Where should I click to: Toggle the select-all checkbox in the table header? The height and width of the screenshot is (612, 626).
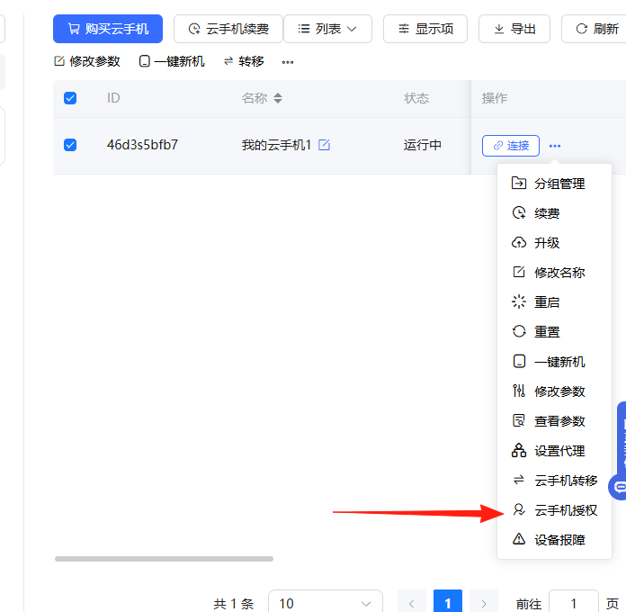[x=70, y=98]
